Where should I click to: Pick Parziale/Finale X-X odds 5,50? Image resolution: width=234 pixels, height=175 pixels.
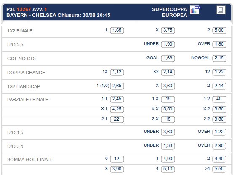point(168,109)
